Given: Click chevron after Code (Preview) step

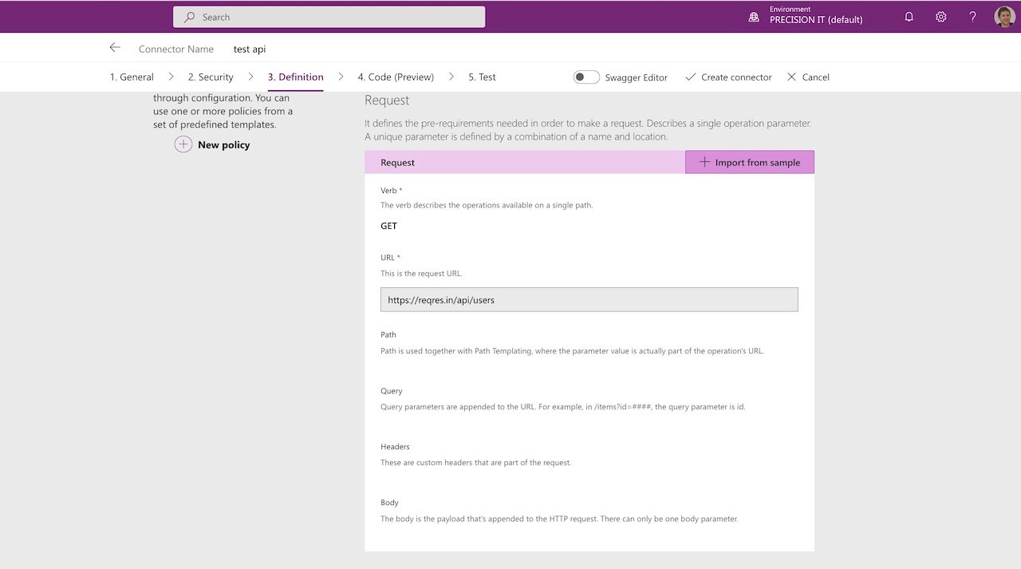Looking at the screenshot, I should coord(451,77).
